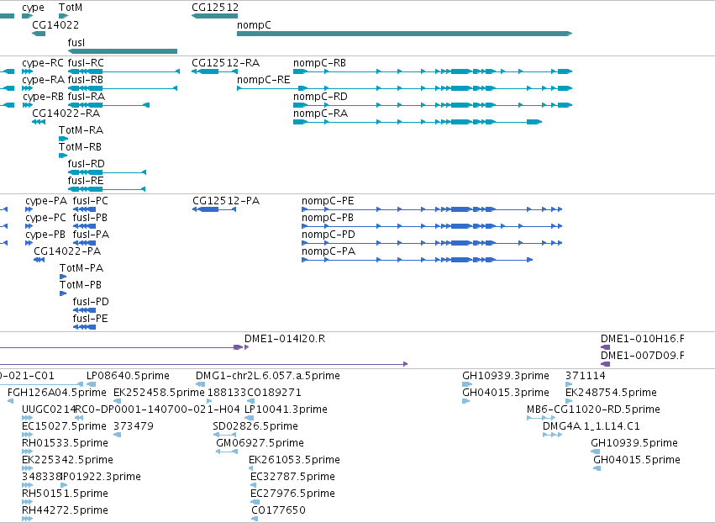Click protein label nompC-PA
This screenshot has height=523, width=715.
coord(329,251)
